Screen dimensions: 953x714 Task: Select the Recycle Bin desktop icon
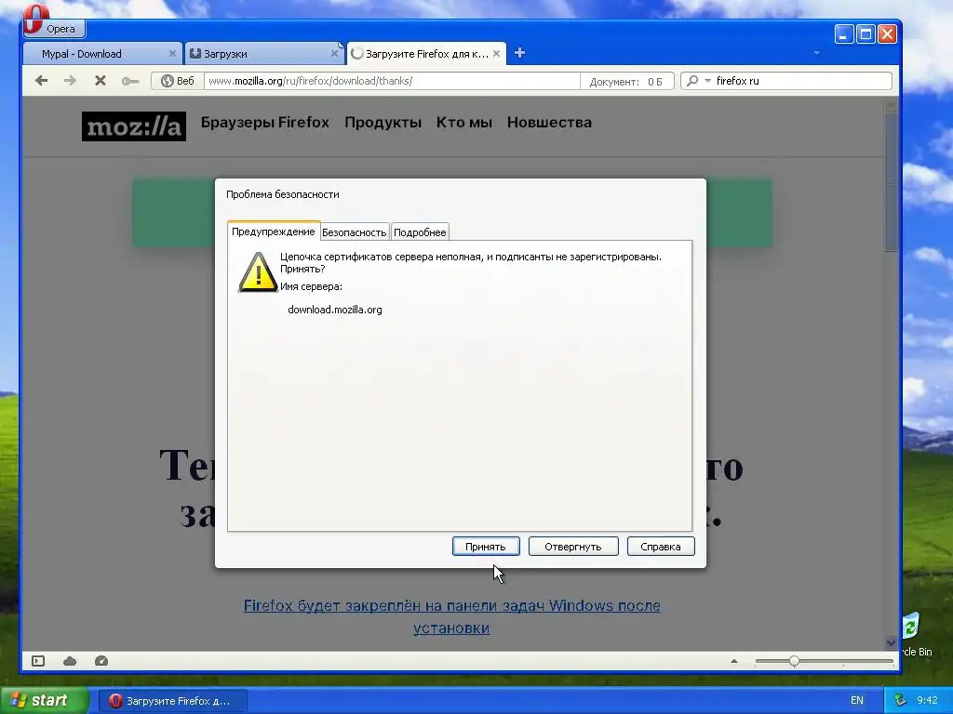(918, 634)
